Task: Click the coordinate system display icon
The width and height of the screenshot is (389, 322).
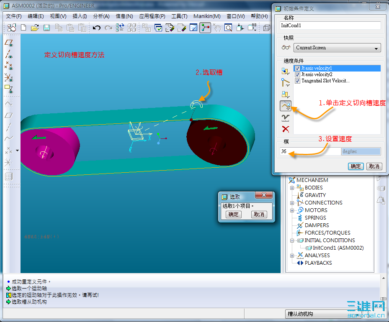Action: point(9,77)
